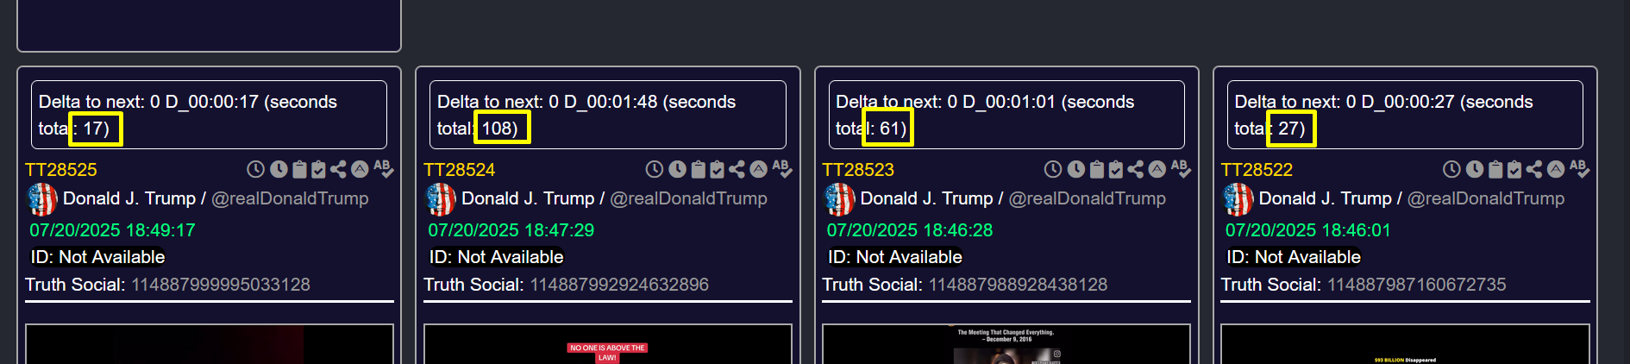The width and height of the screenshot is (1630, 364).
Task: Open post ID link TT28523
Action: click(x=858, y=170)
